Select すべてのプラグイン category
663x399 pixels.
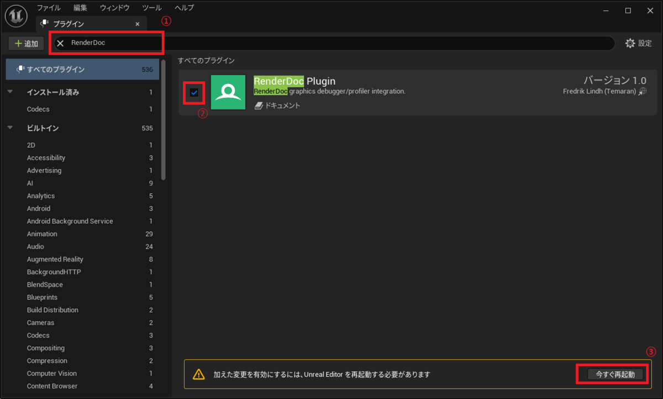click(x=82, y=69)
